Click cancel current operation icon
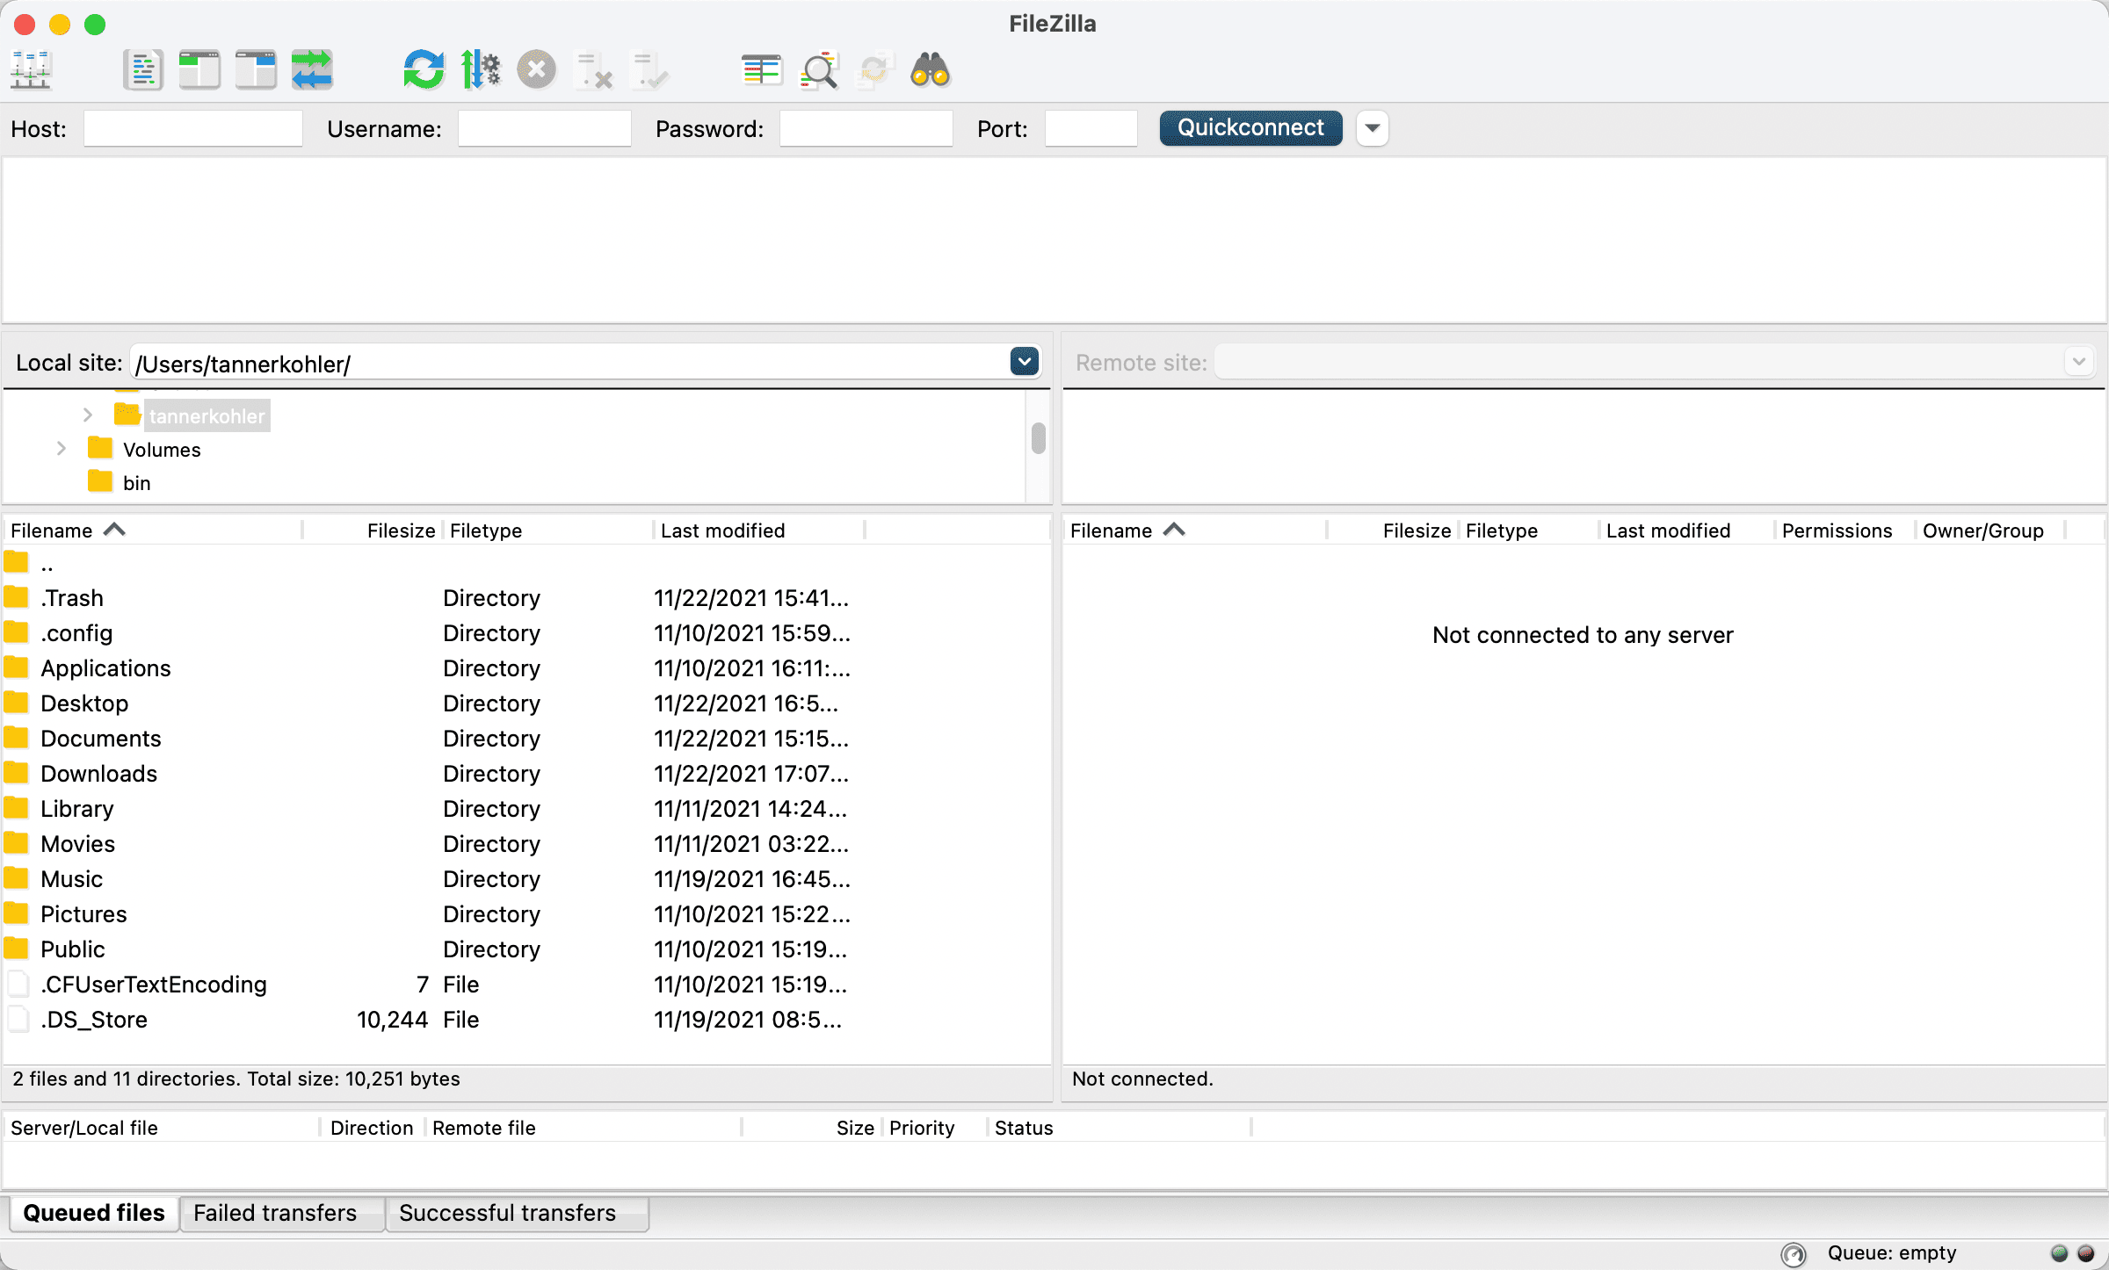The image size is (2109, 1270). click(536, 70)
